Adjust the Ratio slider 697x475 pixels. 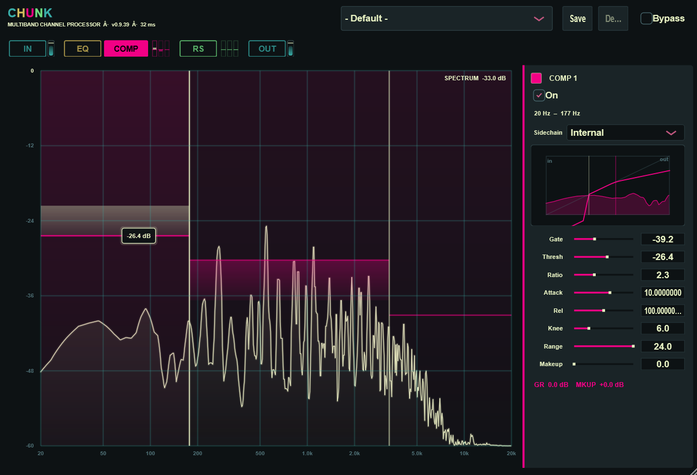click(x=603, y=274)
